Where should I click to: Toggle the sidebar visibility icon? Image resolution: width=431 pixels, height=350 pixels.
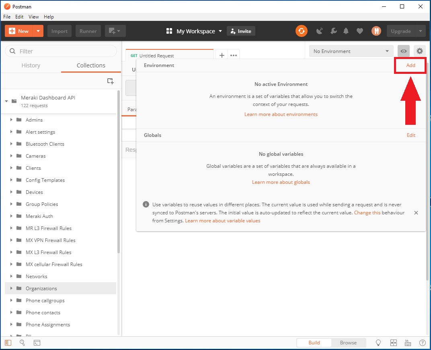click(8, 343)
